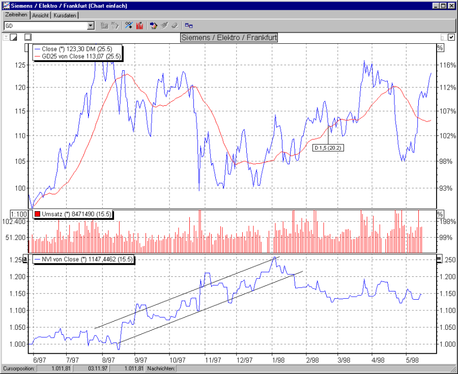The image size is (458, 374).
Task: Click the export arrow toolbar icon
Action: pos(153,25)
